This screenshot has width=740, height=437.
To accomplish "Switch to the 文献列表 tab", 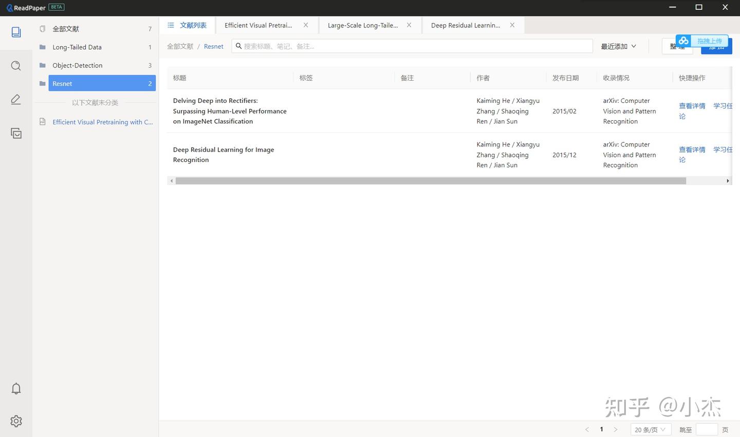I will 187,25.
